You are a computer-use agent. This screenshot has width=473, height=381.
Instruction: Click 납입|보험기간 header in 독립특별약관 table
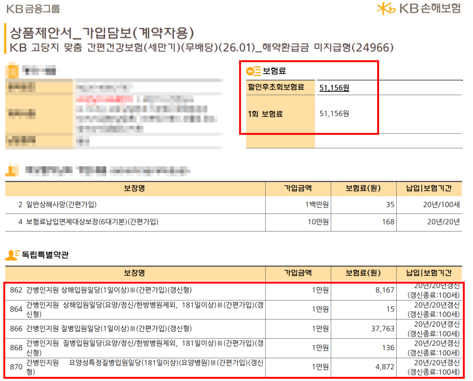pyautogui.click(x=429, y=273)
